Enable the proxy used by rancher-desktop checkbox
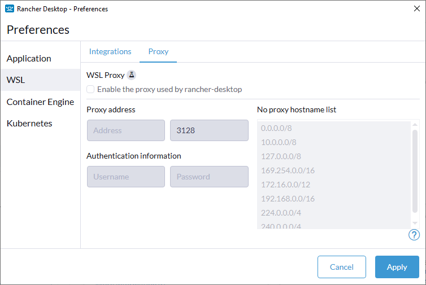This screenshot has width=426, height=285. 90,89
